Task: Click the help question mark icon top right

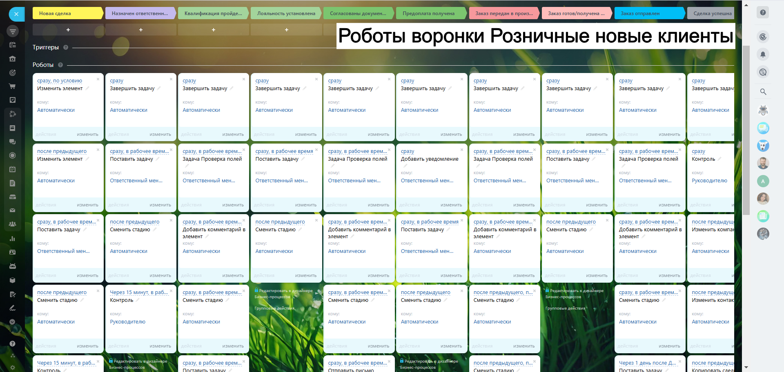Action: coord(763,13)
